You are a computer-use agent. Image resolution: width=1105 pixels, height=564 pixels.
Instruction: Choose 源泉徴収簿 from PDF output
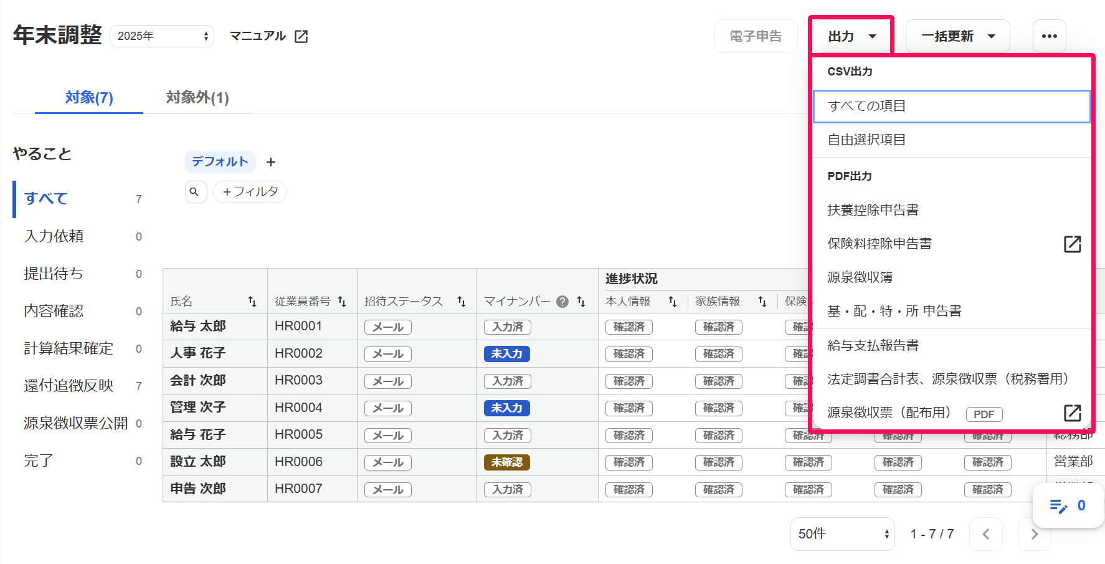click(952, 277)
